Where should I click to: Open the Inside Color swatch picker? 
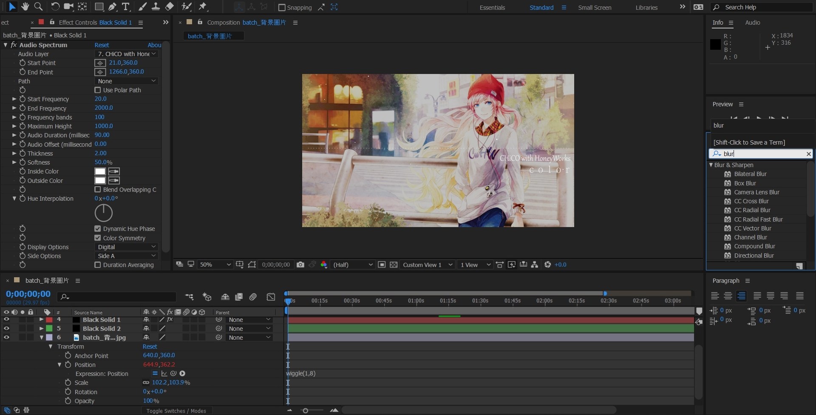[99, 171]
